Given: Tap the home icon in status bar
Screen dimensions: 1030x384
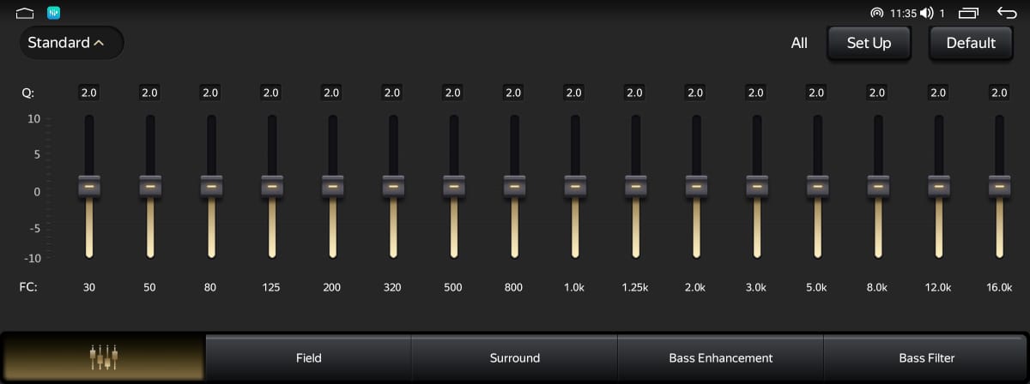Looking at the screenshot, I should pyautogui.click(x=25, y=13).
